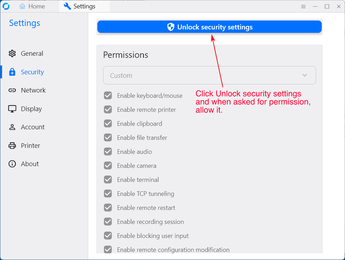Toggle Enable blocking user input

coord(108,235)
